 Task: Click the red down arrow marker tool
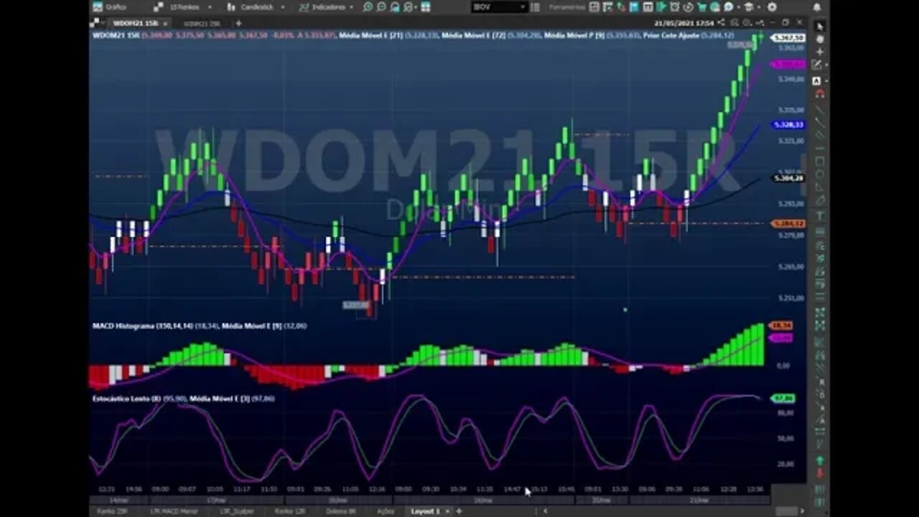820,474
